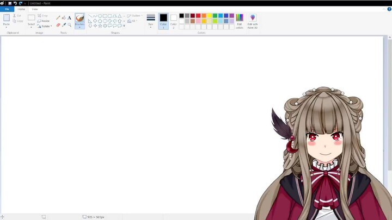The width and height of the screenshot is (392, 220).
Task: Collapse the ribbon with the chevron
Action: [384, 9]
